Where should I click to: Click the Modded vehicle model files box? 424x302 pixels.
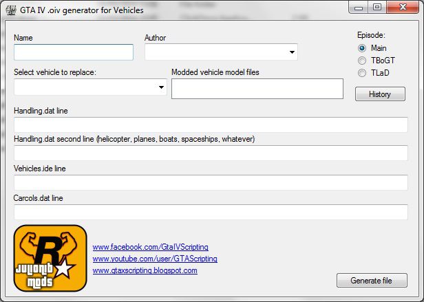257,89
